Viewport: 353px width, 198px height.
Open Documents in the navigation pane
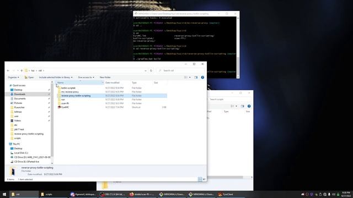[20, 98]
